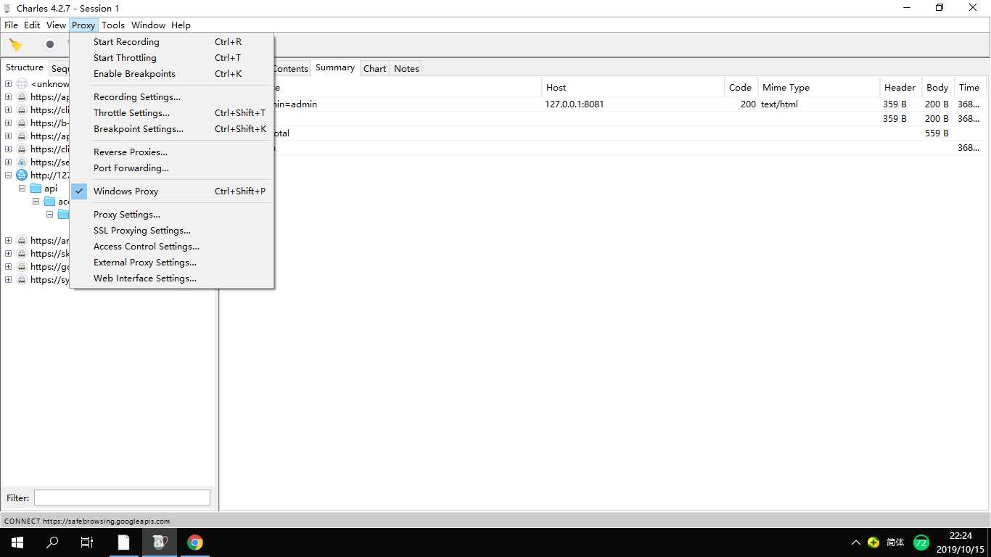The image size is (991, 557).
Task: Open the File menu
Action: click(x=11, y=25)
